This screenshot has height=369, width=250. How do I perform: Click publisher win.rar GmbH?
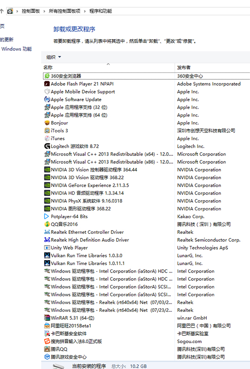tap(192, 318)
